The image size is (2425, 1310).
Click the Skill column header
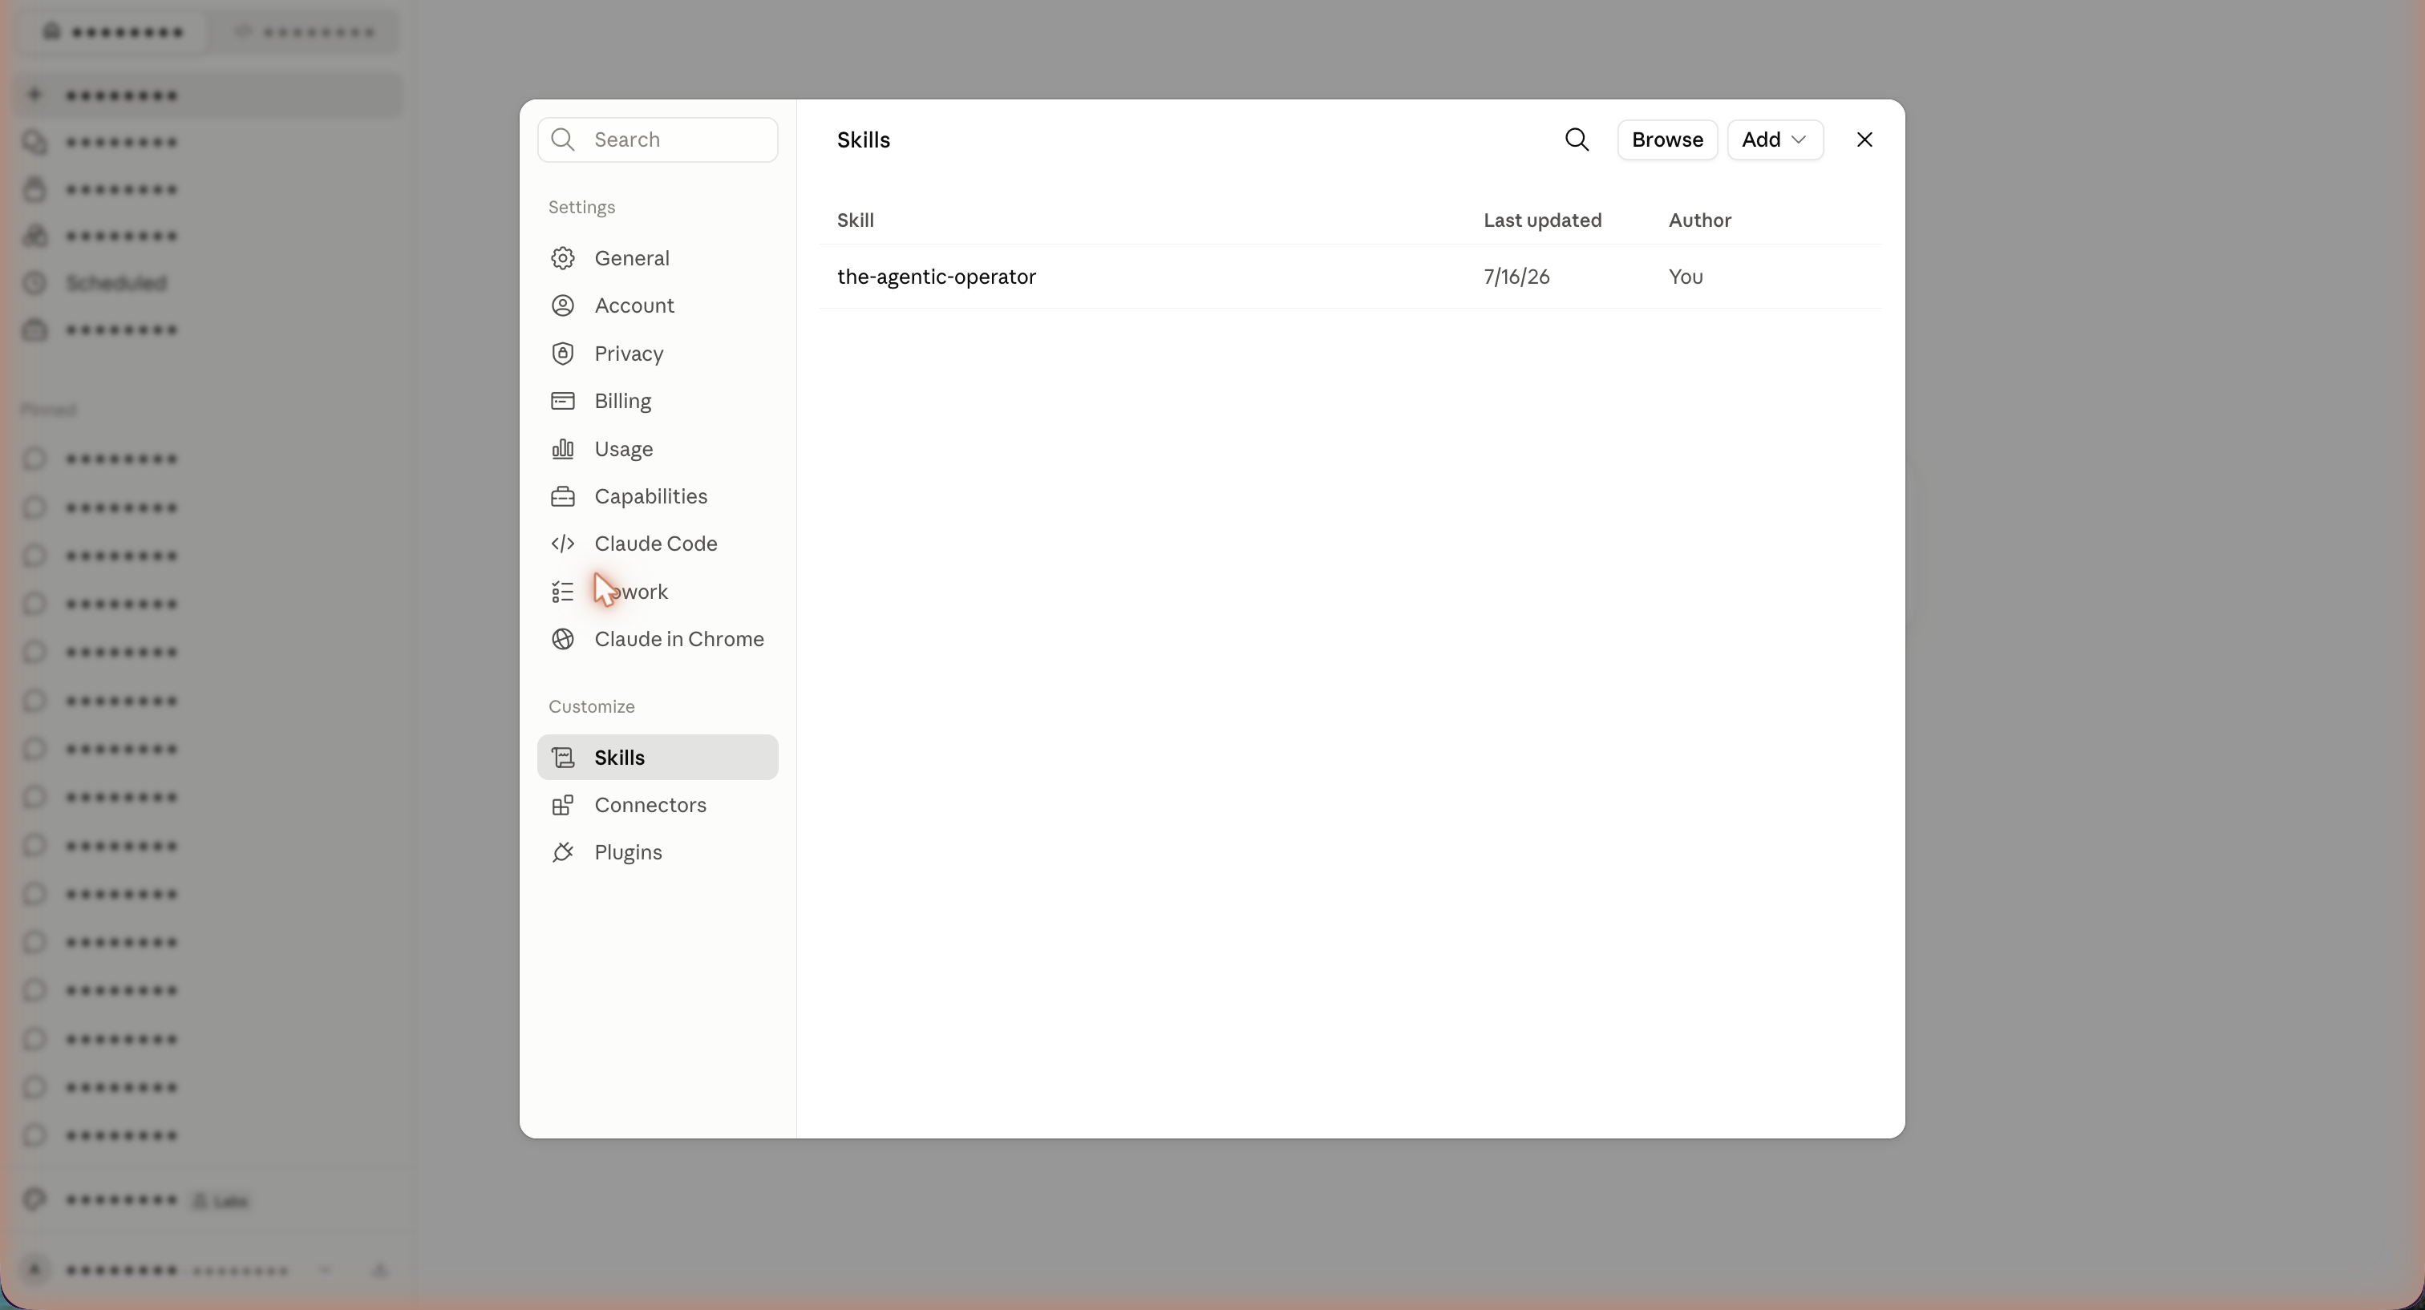click(x=855, y=220)
